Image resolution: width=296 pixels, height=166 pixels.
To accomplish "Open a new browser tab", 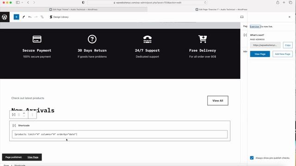I will coord(284,2).
